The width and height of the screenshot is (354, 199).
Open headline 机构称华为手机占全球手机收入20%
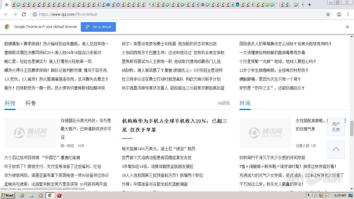pos(175,125)
